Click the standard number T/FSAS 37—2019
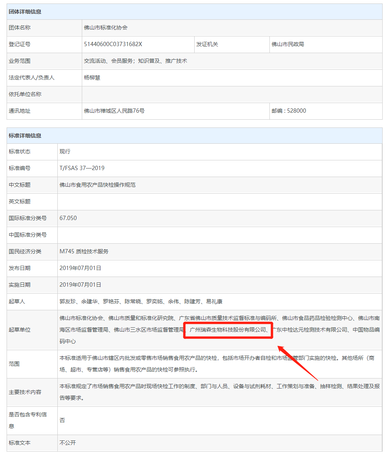This screenshot has width=390, height=454. click(82, 168)
